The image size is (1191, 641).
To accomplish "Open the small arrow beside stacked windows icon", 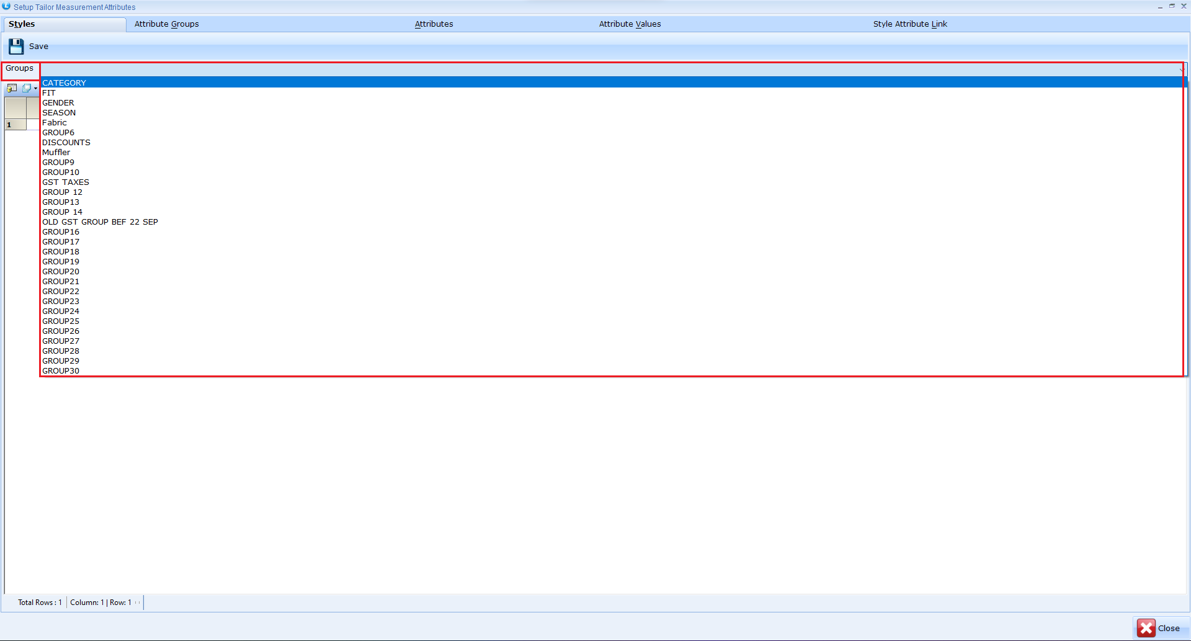I will (35, 88).
